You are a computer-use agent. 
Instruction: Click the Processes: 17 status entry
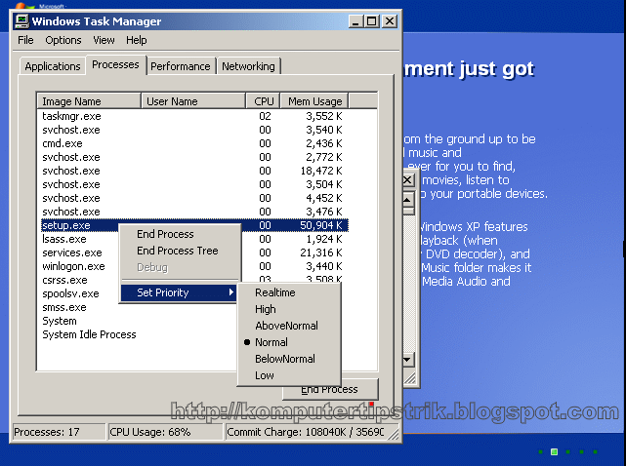click(x=60, y=432)
